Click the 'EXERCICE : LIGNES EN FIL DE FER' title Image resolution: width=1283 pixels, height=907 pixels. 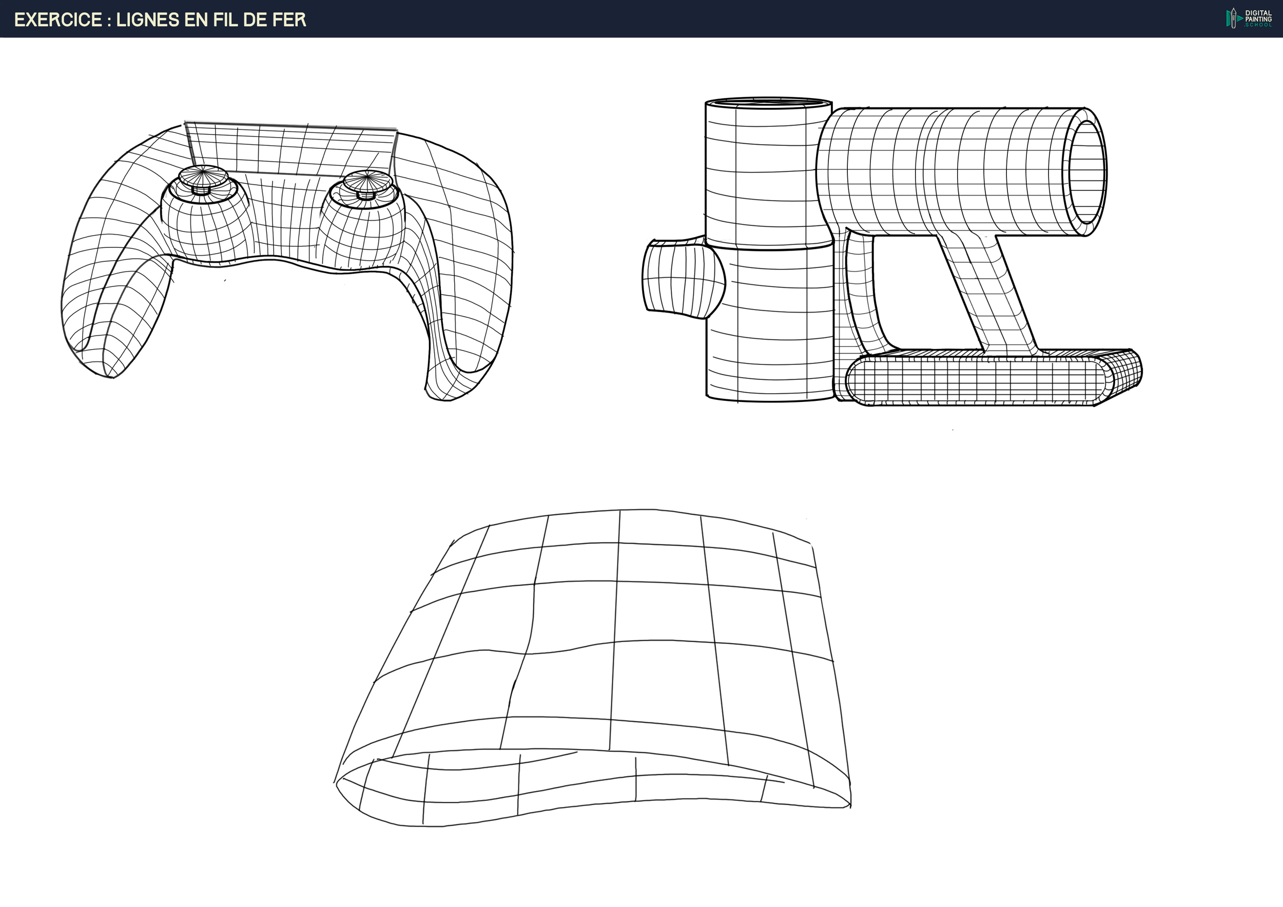160,20
